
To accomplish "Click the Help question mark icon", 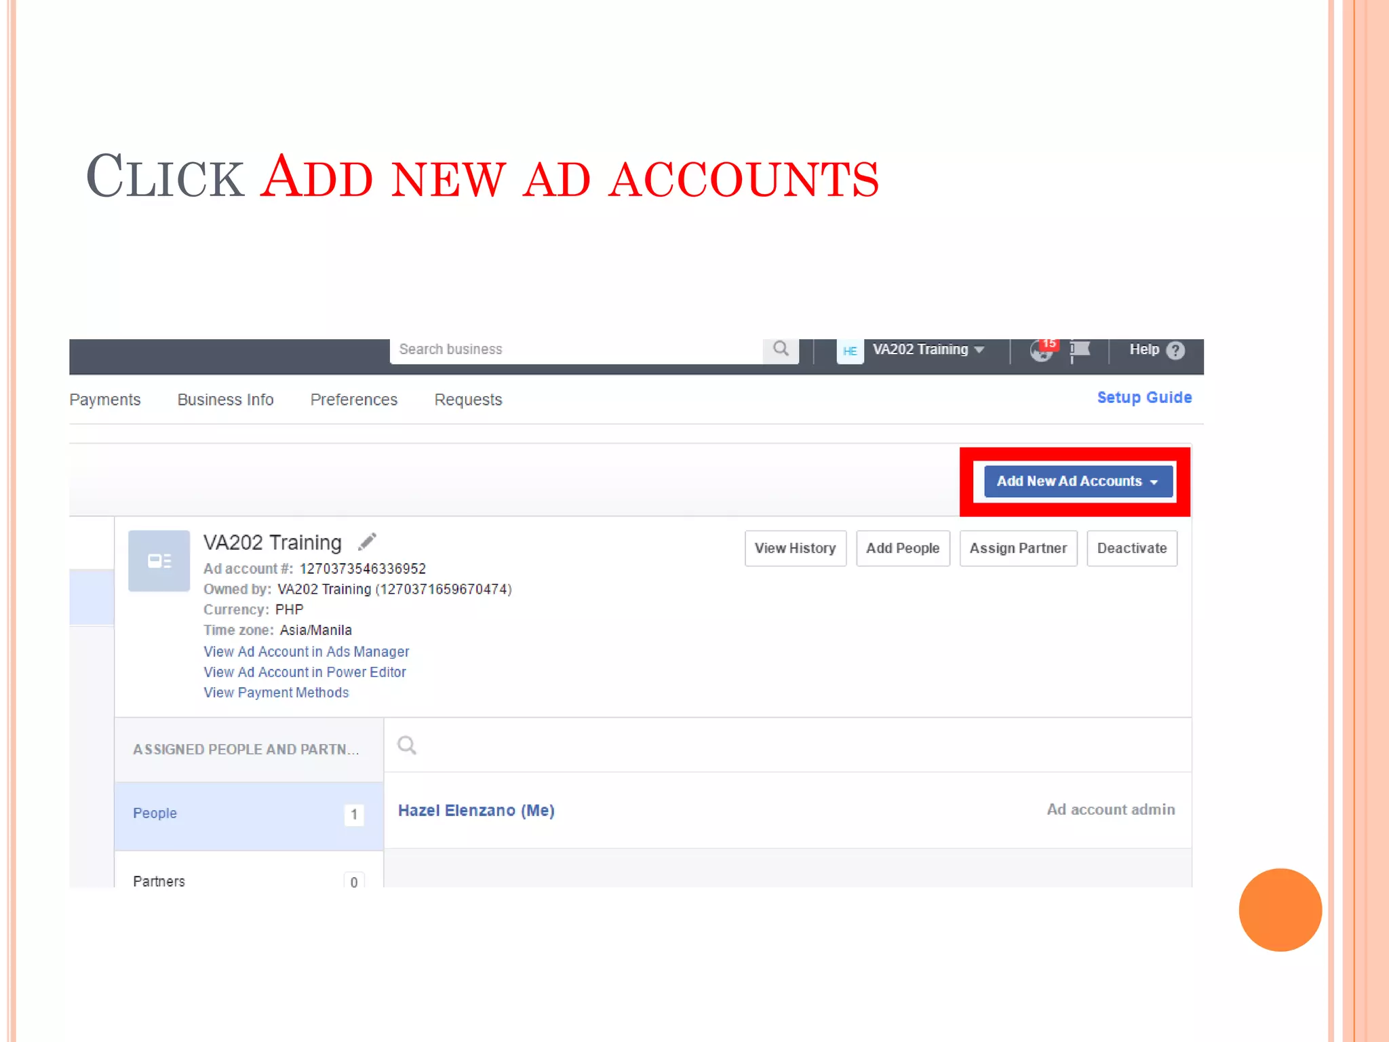I will [x=1175, y=350].
